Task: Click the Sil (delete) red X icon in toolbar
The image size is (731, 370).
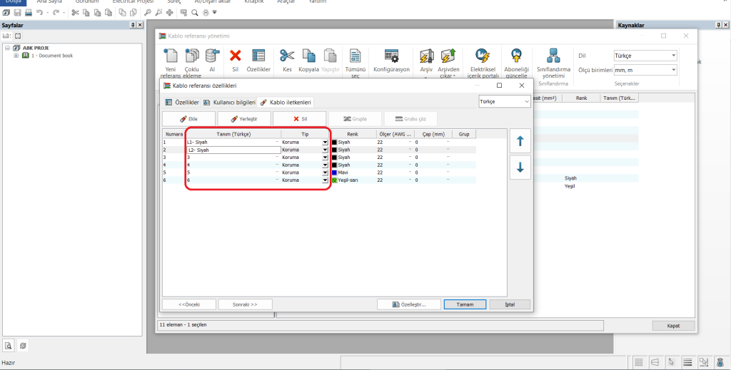Action: (x=235, y=56)
